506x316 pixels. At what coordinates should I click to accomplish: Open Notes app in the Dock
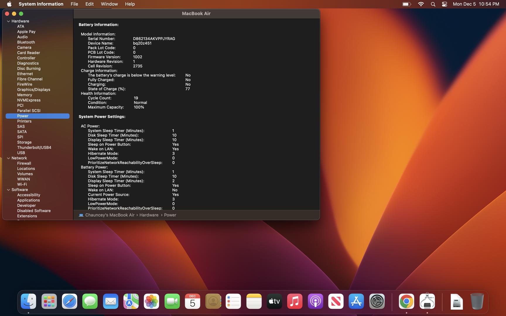tap(254, 301)
